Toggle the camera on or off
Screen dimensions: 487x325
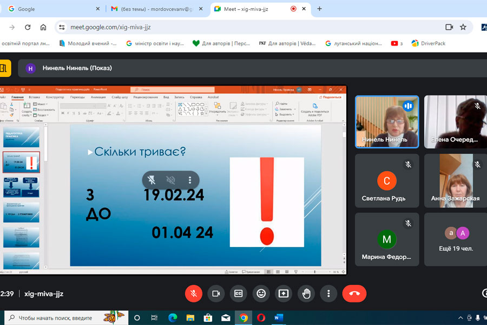(216, 294)
